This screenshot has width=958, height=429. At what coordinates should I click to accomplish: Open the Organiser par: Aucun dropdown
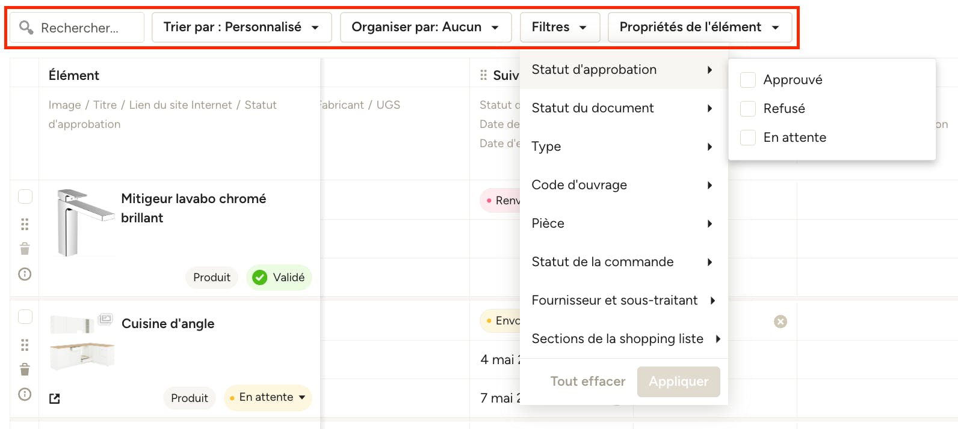(x=425, y=27)
